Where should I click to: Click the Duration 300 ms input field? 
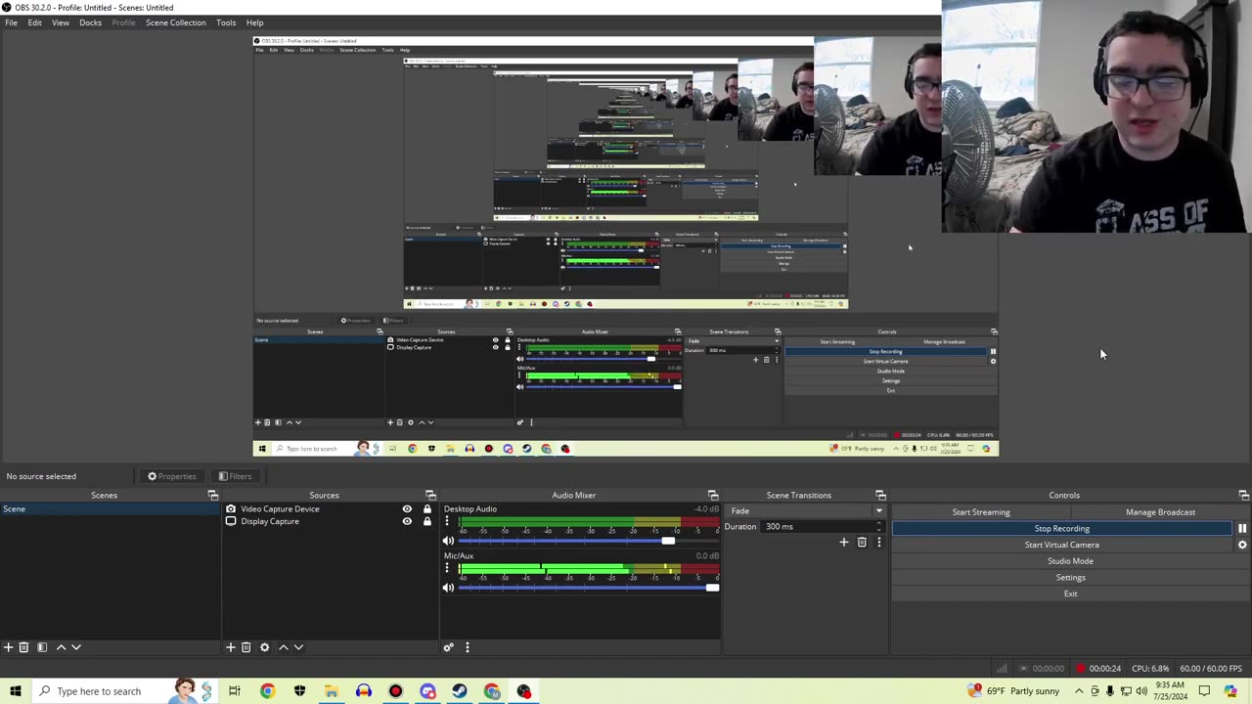click(815, 527)
